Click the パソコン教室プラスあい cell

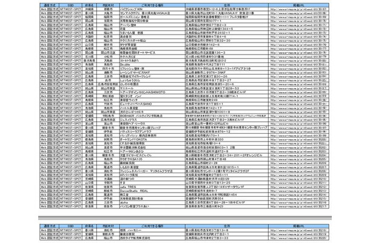point(152,207)
